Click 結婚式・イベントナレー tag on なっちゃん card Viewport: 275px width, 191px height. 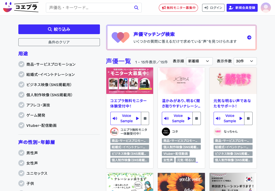coord(233,147)
